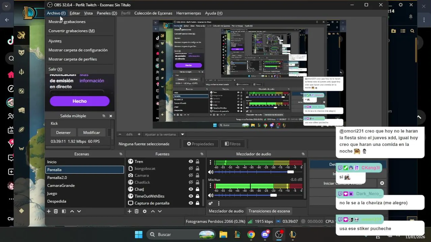Screen dimensions: 431x242
Task: Open the Herramientas menu
Action: 189,13
